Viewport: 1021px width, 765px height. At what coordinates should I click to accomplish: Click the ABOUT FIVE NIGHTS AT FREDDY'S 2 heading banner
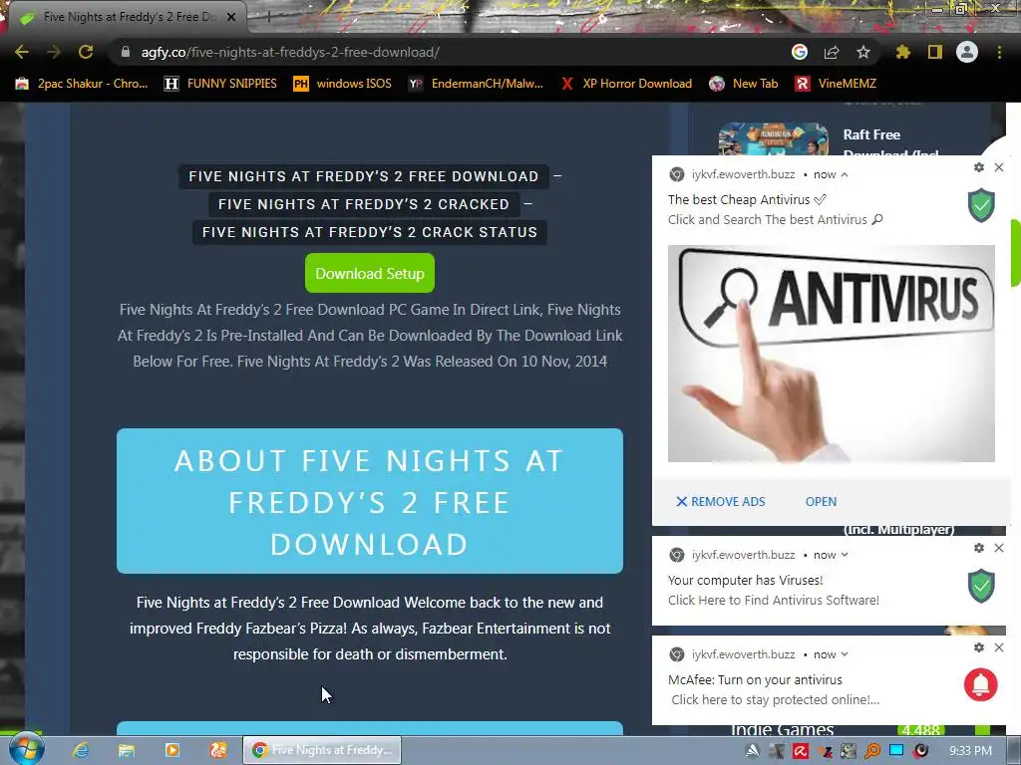(x=370, y=501)
